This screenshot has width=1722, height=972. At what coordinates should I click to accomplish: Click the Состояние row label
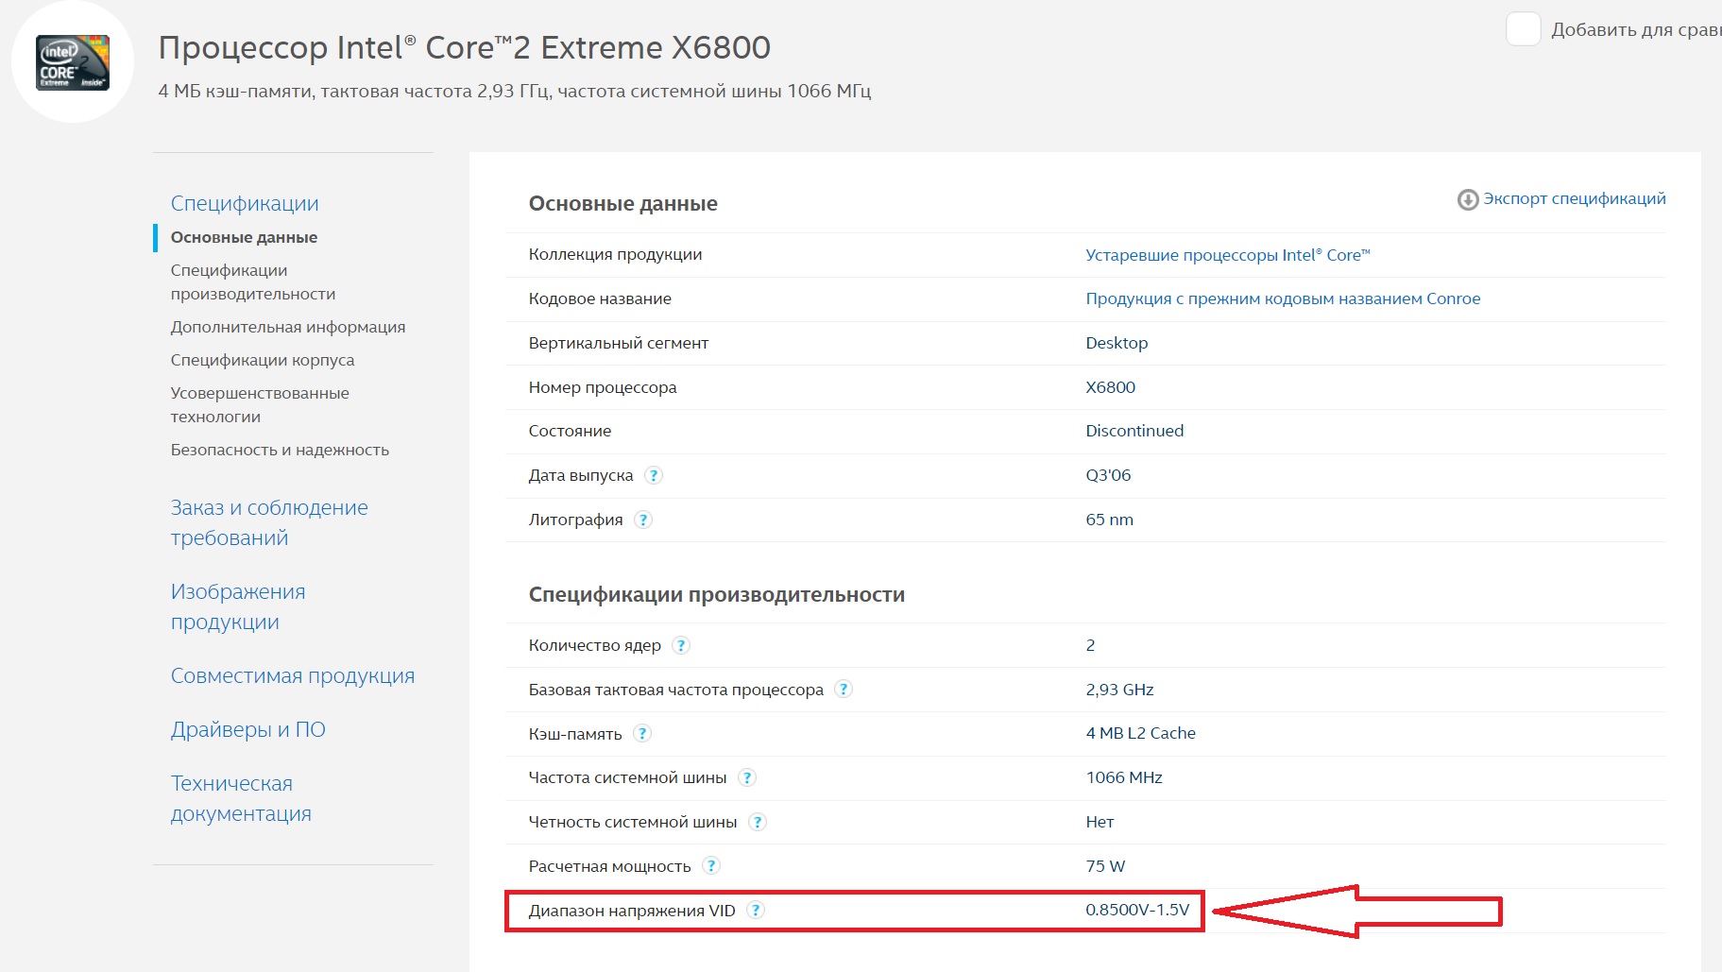[x=570, y=431]
